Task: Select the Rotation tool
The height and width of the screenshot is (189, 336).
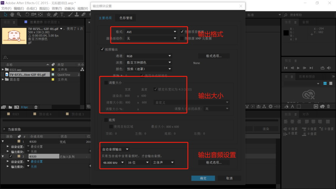Action: (x=27, y=15)
